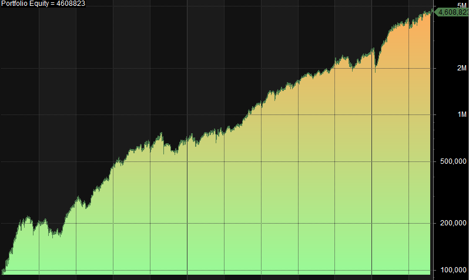Select the 200,000 axis label
The width and height of the screenshot is (469, 280).
[452, 223]
